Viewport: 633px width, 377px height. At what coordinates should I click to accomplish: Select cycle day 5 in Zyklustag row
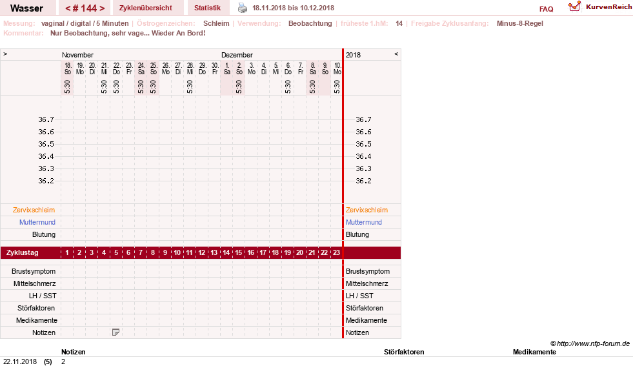coord(116,252)
